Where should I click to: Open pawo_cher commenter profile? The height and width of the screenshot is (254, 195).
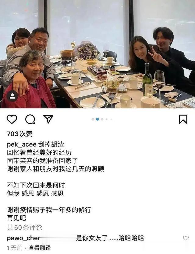(x=23, y=238)
